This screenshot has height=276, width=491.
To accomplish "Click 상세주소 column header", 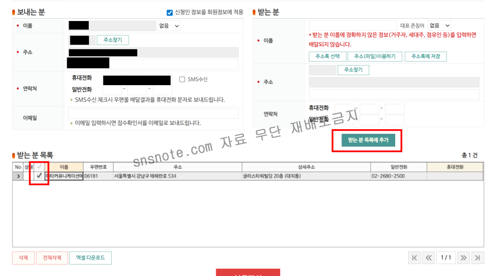I will click(x=306, y=167).
